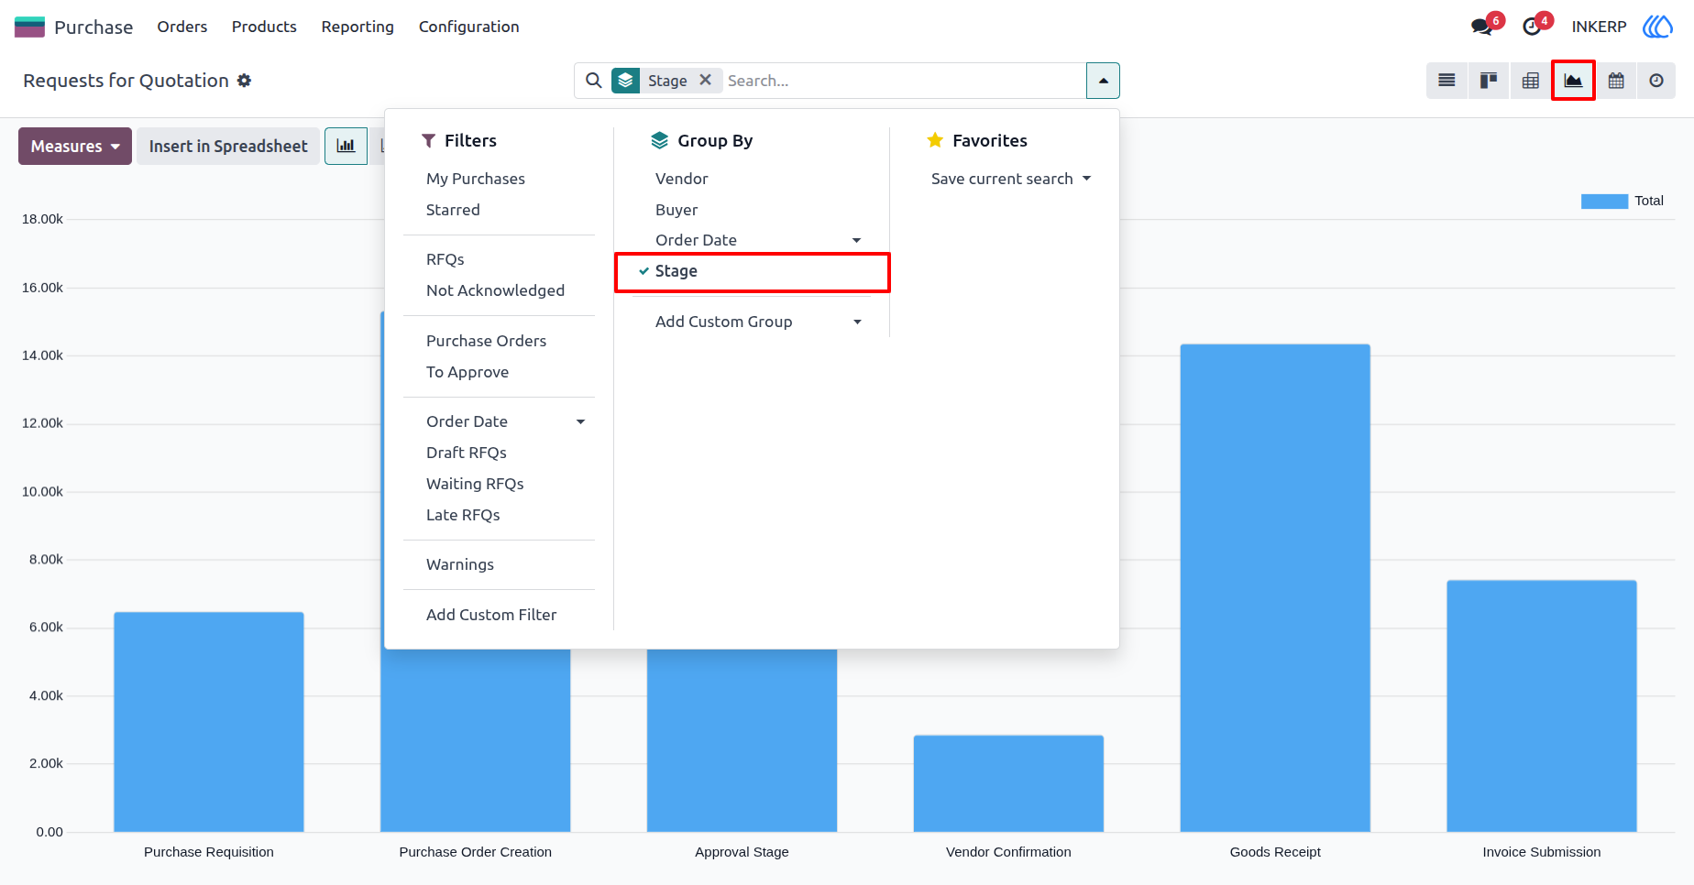The height and width of the screenshot is (885, 1694).
Task: Open settings gear beside Requests for Quotation
Action: tap(244, 81)
